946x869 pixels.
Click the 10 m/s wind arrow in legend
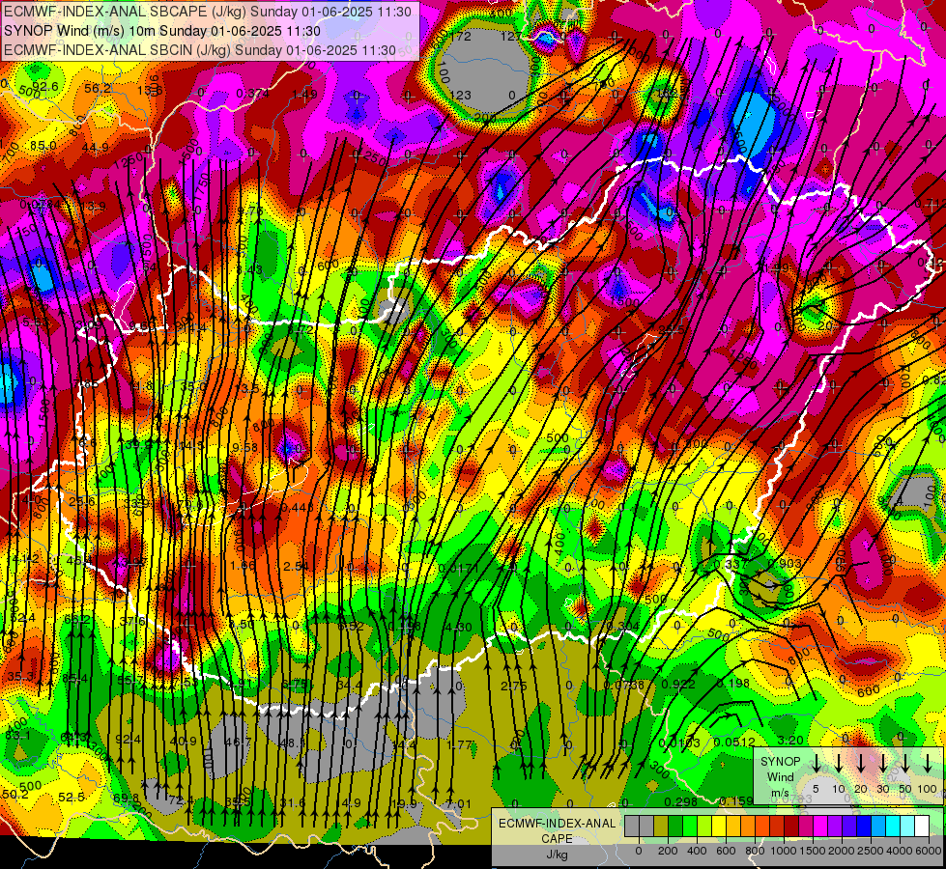pos(839,764)
